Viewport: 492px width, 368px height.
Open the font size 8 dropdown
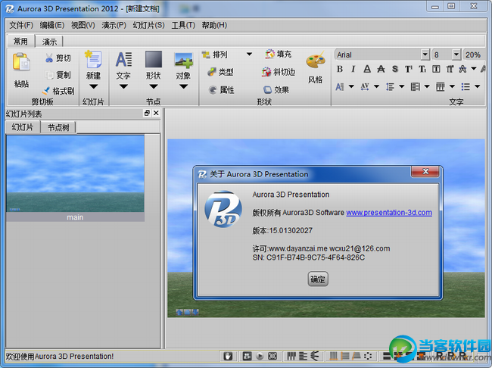click(x=456, y=55)
